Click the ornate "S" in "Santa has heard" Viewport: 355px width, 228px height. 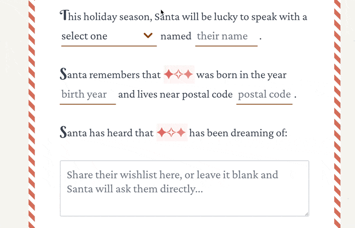pyautogui.click(x=63, y=132)
